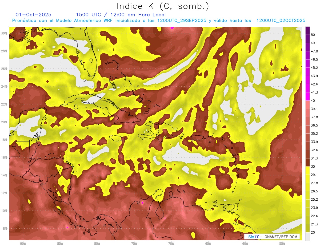The width and height of the screenshot is (320, 247).
Task: Click the 22N latitude label
Action: 4,104
